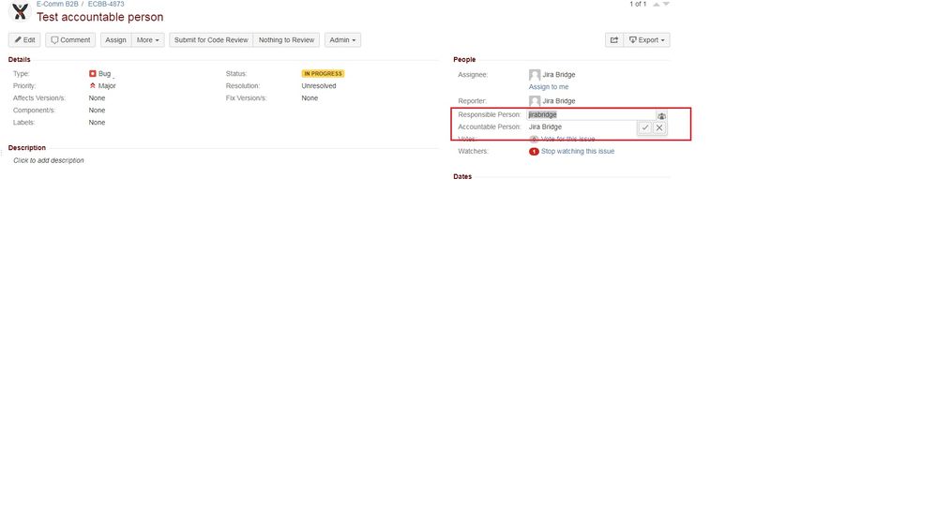This screenshot has width=937, height=507.
Task: Click the Assignee avatar for Jira Bridge
Action: [535, 75]
